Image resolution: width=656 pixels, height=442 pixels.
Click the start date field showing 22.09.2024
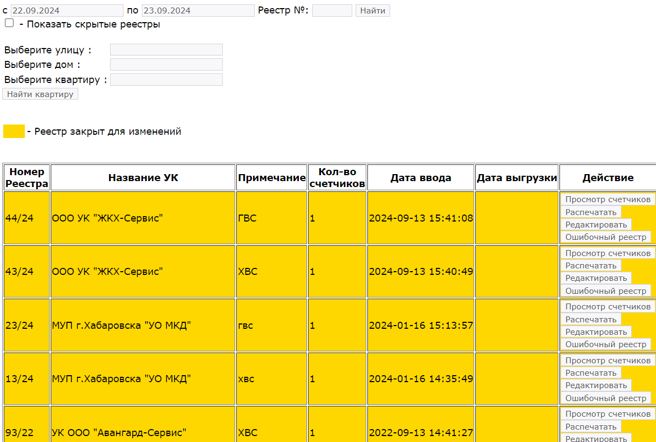tap(67, 11)
